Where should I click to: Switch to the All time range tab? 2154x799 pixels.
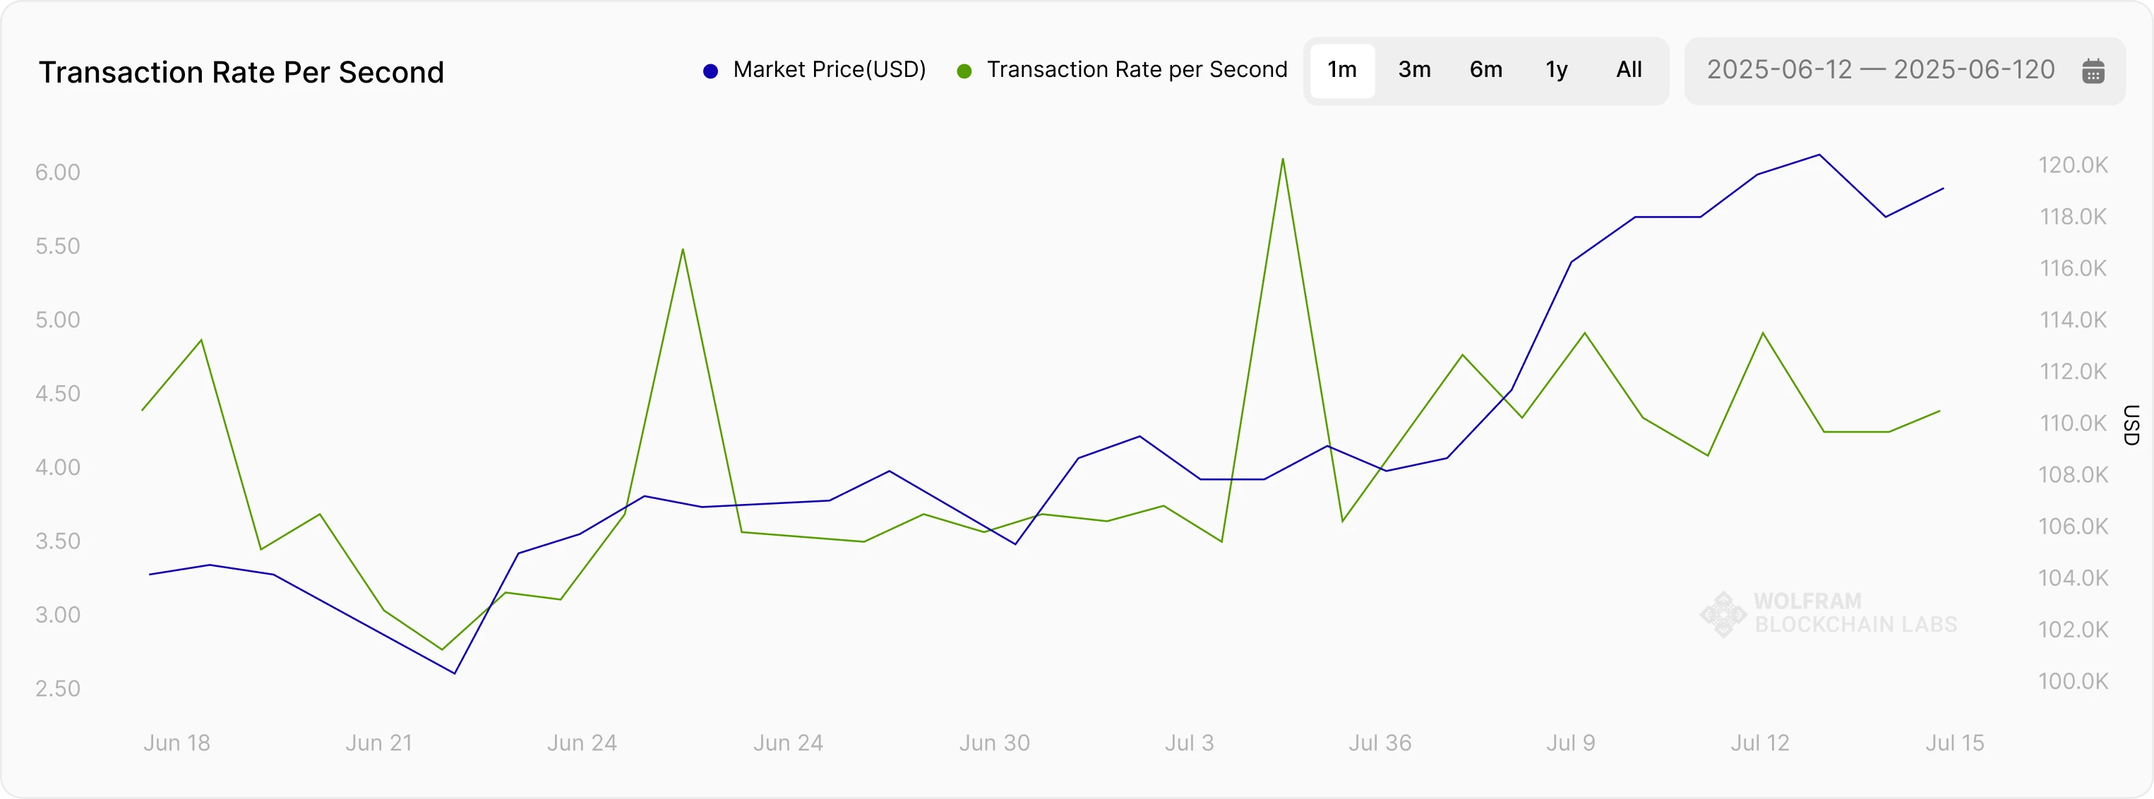(1628, 70)
